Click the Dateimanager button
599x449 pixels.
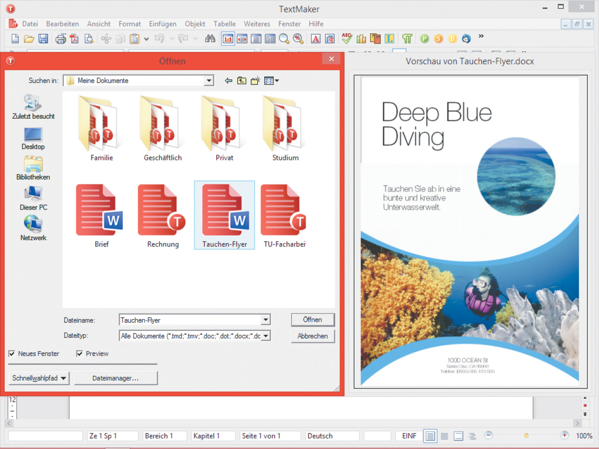pyautogui.click(x=115, y=378)
